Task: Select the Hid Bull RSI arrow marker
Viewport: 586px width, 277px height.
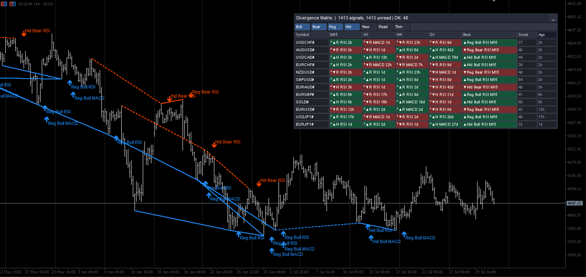Action: click(367, 227)
